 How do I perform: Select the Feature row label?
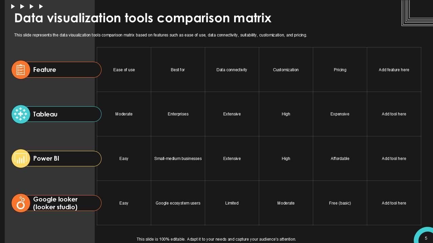click(45, 70)
